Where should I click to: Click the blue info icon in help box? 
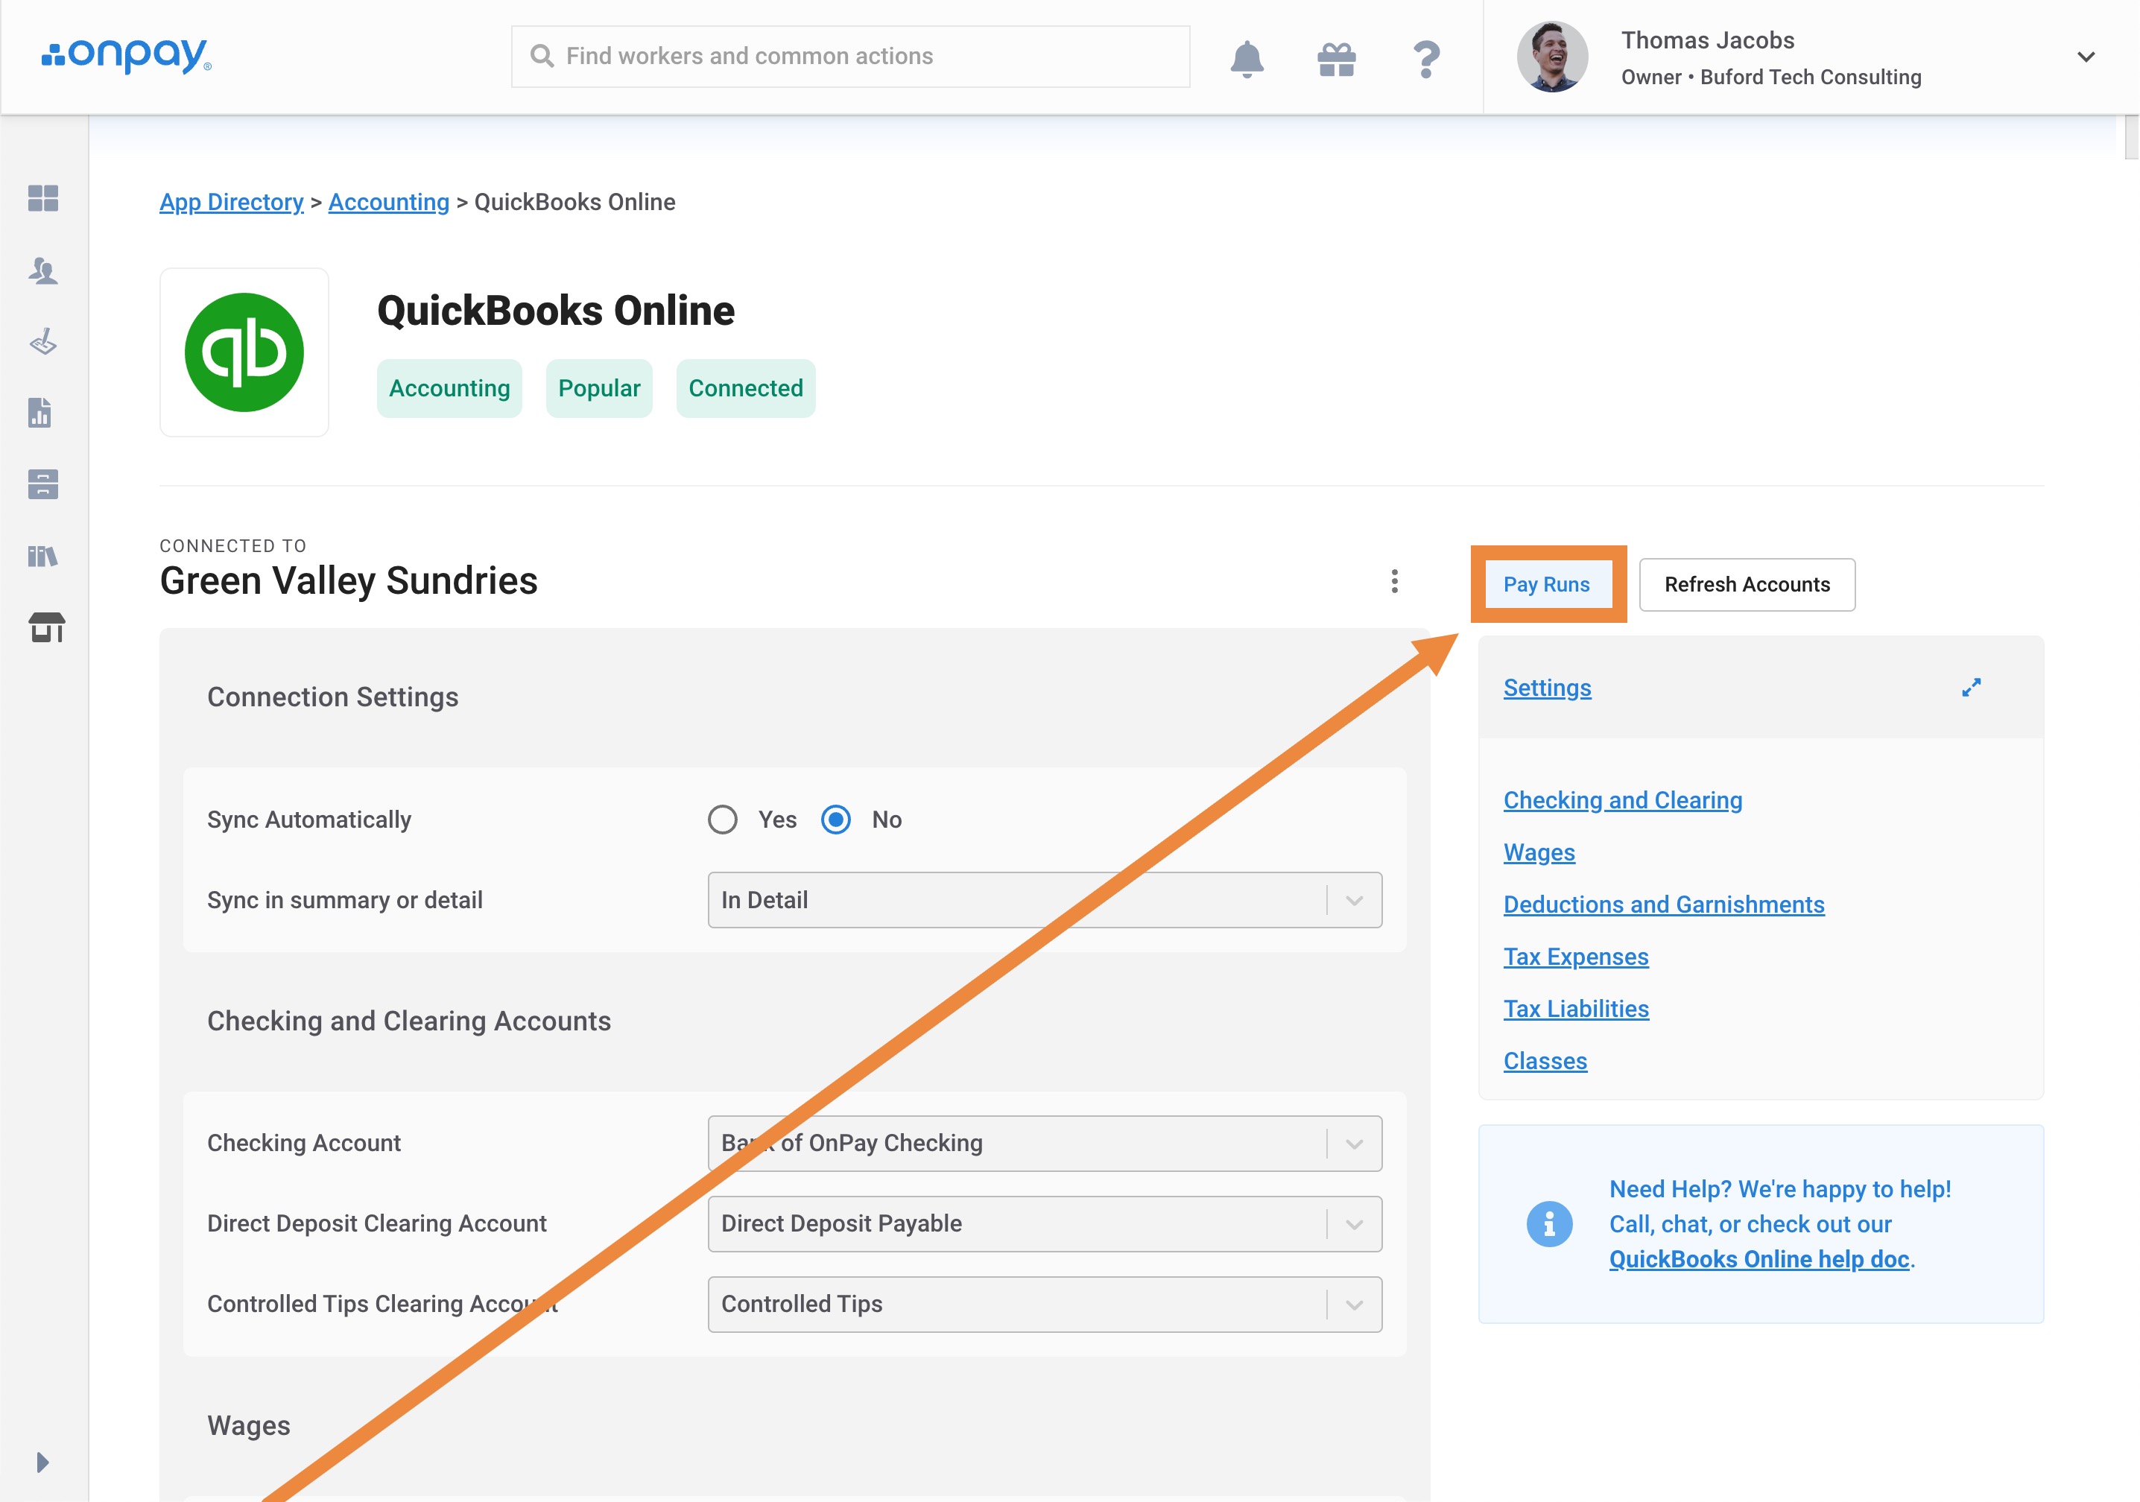pyautogui.click(x=1549, y=1223)
